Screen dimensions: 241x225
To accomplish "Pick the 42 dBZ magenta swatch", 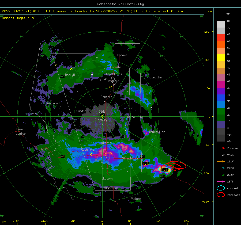I will (x=221, y=84).
